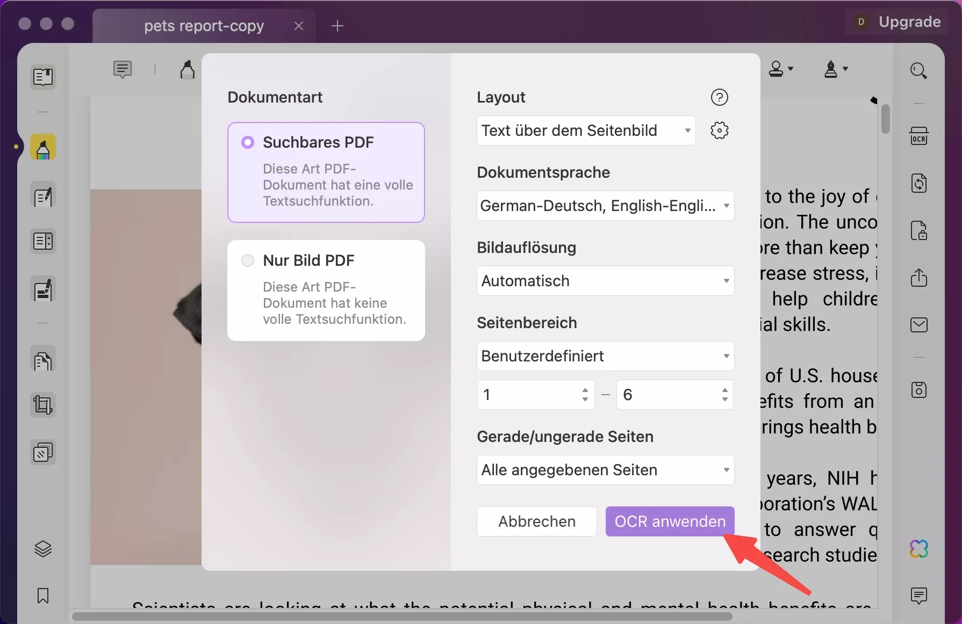Open the text editing tool in the left sidebar
This screenshot has height=624, width=962.
pos(43,195)
